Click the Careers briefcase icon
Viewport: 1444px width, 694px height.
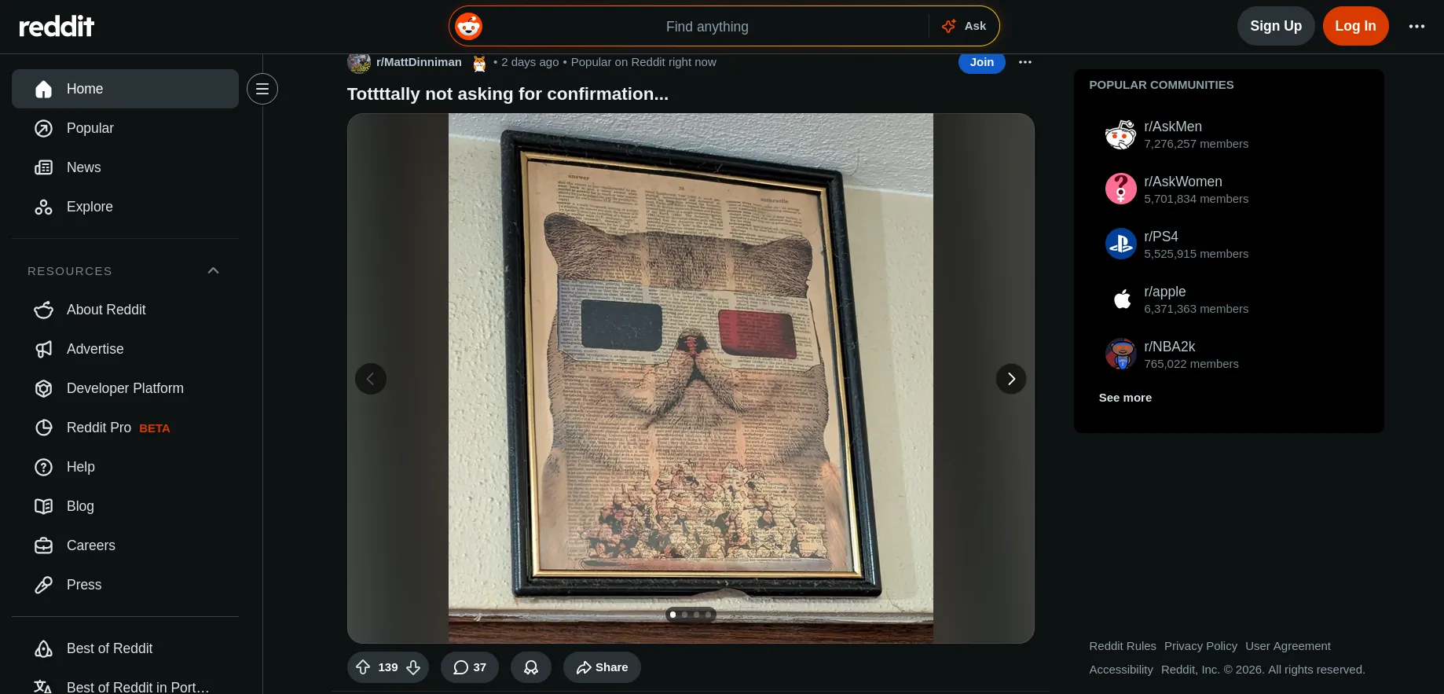click(44, 545)
